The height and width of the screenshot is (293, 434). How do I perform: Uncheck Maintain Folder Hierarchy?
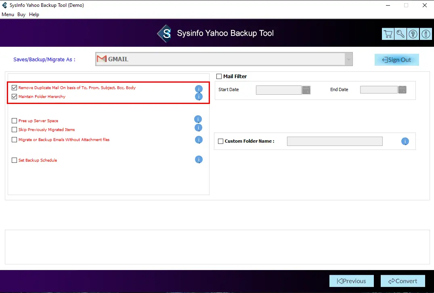(x=15, y=97)
